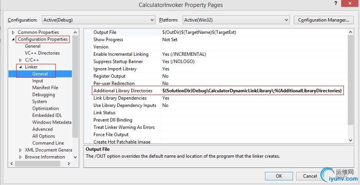Select the Manifest File page
The image size is (360, 185).
click(x=45, y=88)
